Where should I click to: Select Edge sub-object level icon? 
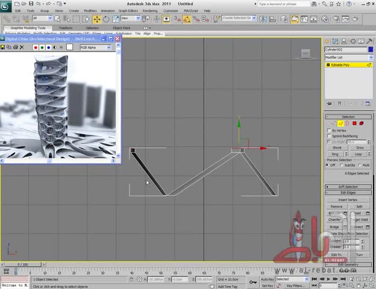[x=340, y=123]
